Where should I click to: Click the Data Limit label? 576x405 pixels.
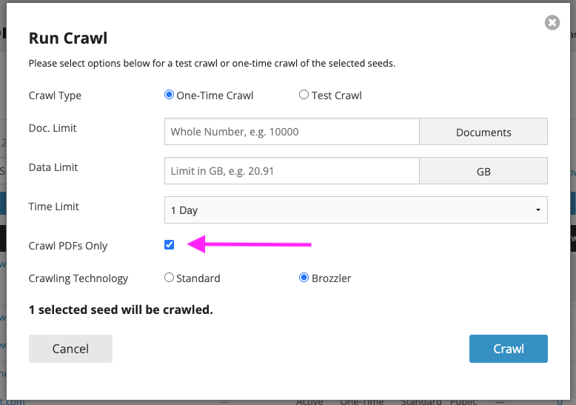click(x=53, y=167)
